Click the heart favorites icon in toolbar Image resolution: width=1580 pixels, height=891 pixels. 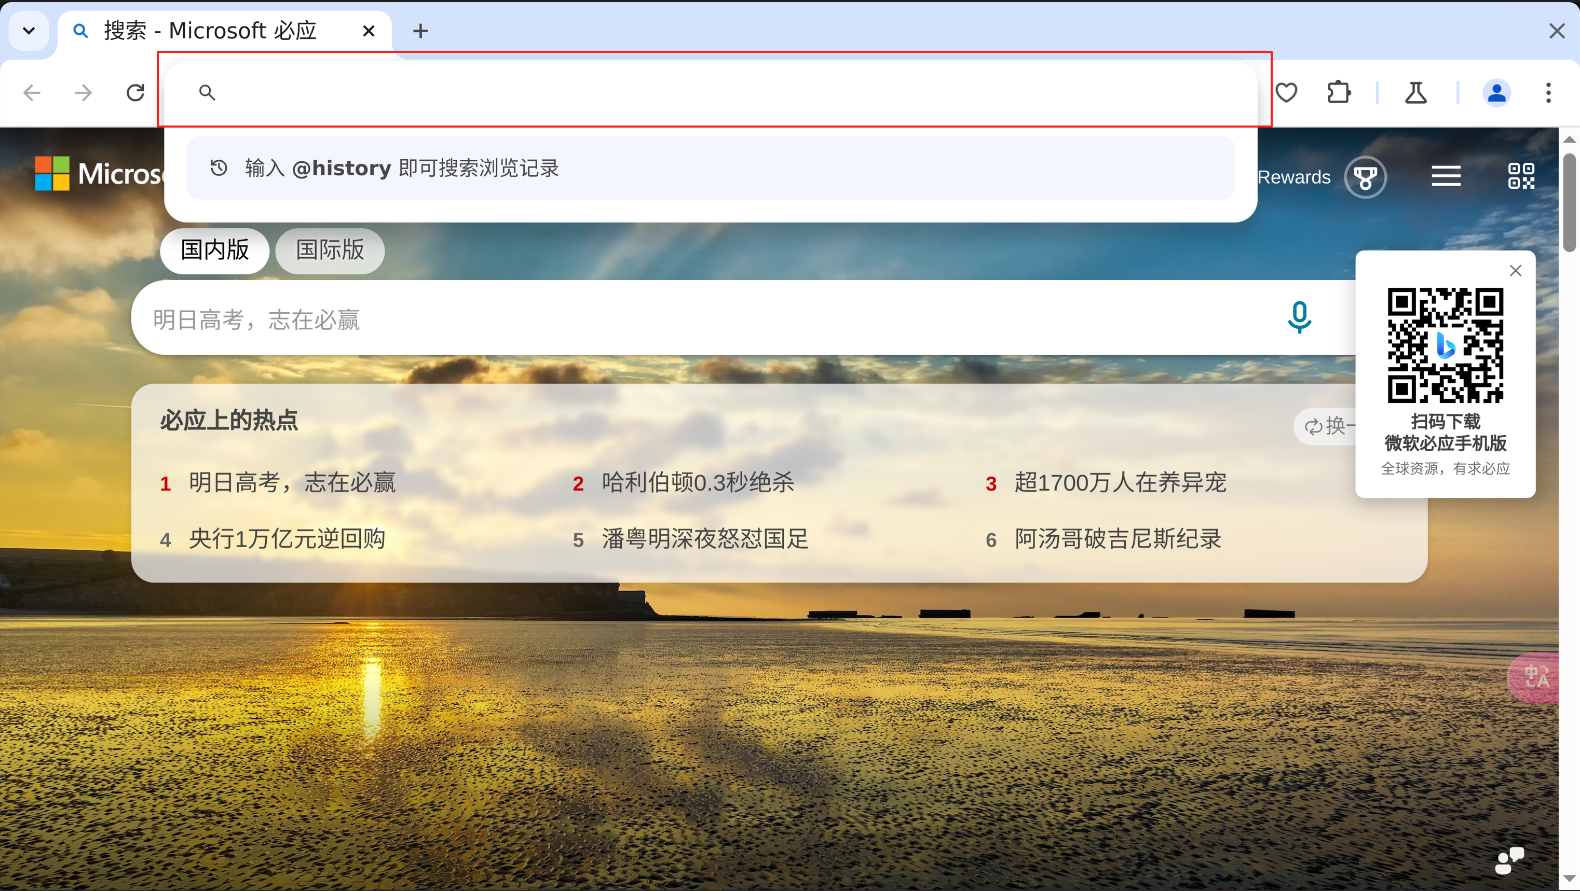1286,93
